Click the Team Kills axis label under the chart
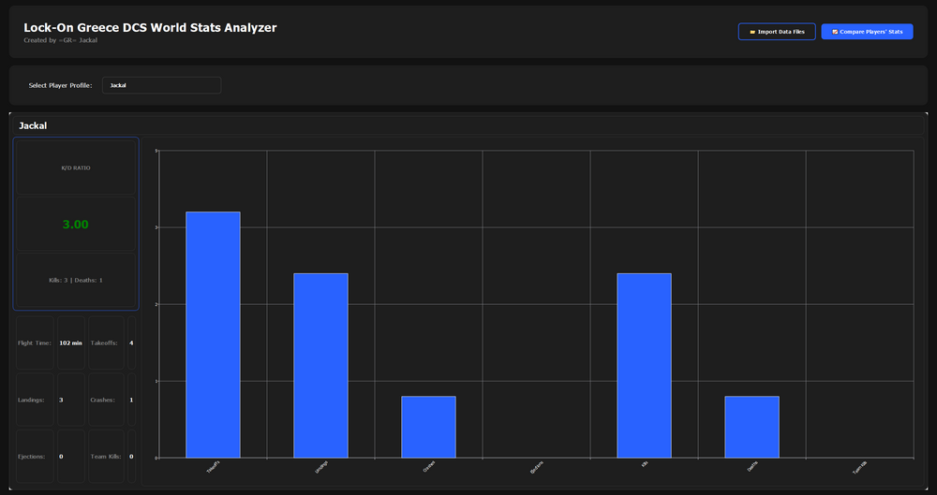This screenshot has height=495, width=937. 859,467
